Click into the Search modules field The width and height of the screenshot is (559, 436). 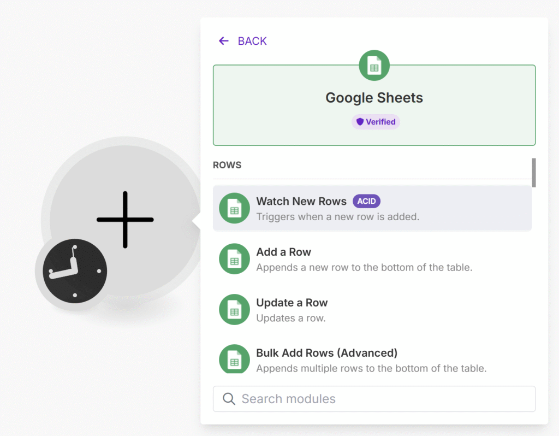point(382,399)
